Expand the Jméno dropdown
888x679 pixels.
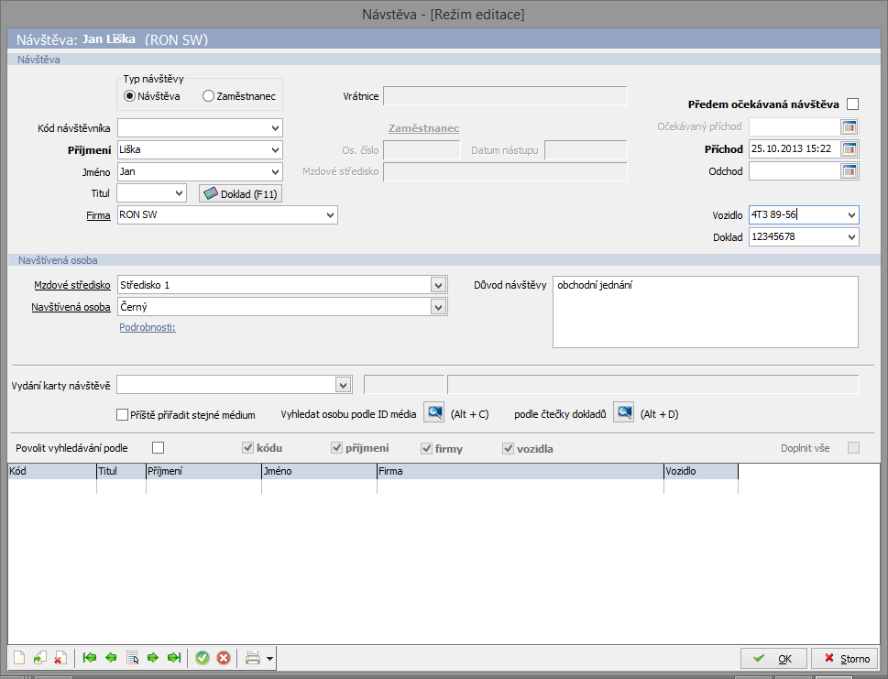click(x=275, y=172)
